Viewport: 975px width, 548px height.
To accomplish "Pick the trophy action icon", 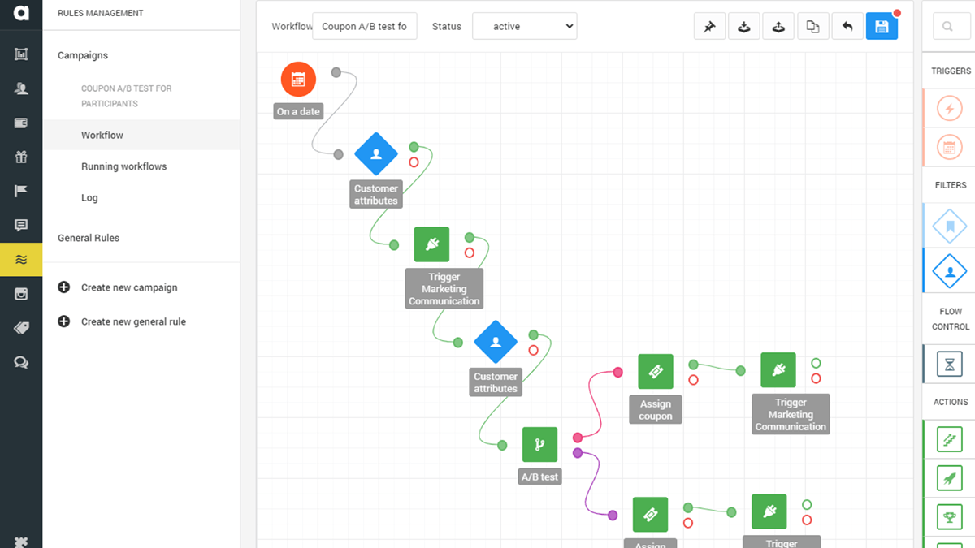I will (949, 516).
